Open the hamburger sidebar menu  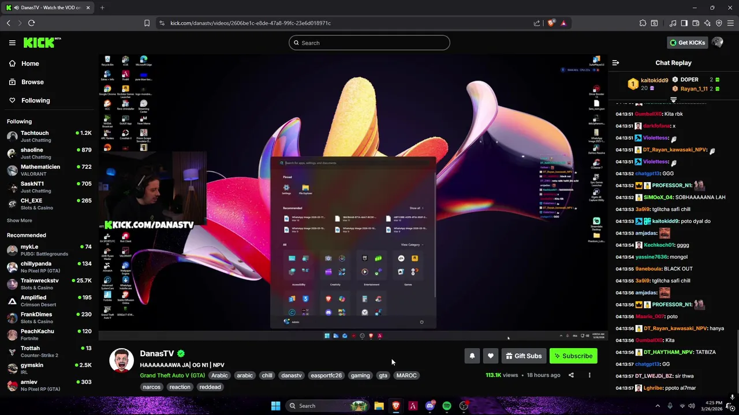coord(12,43)
